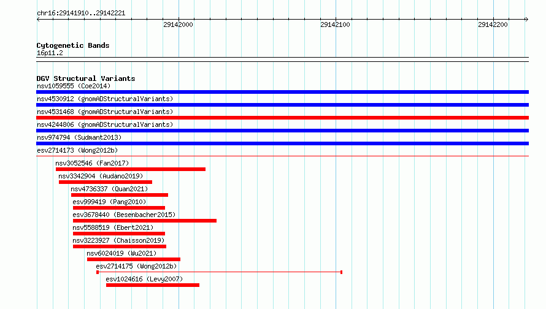
Task: Open nsv4736337 (Quan2021) label
Action: [x=109, y=189]
